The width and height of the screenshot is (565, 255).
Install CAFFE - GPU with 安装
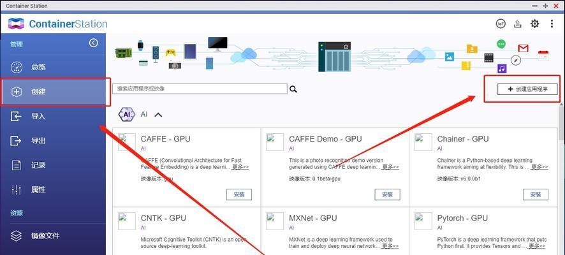239,194
